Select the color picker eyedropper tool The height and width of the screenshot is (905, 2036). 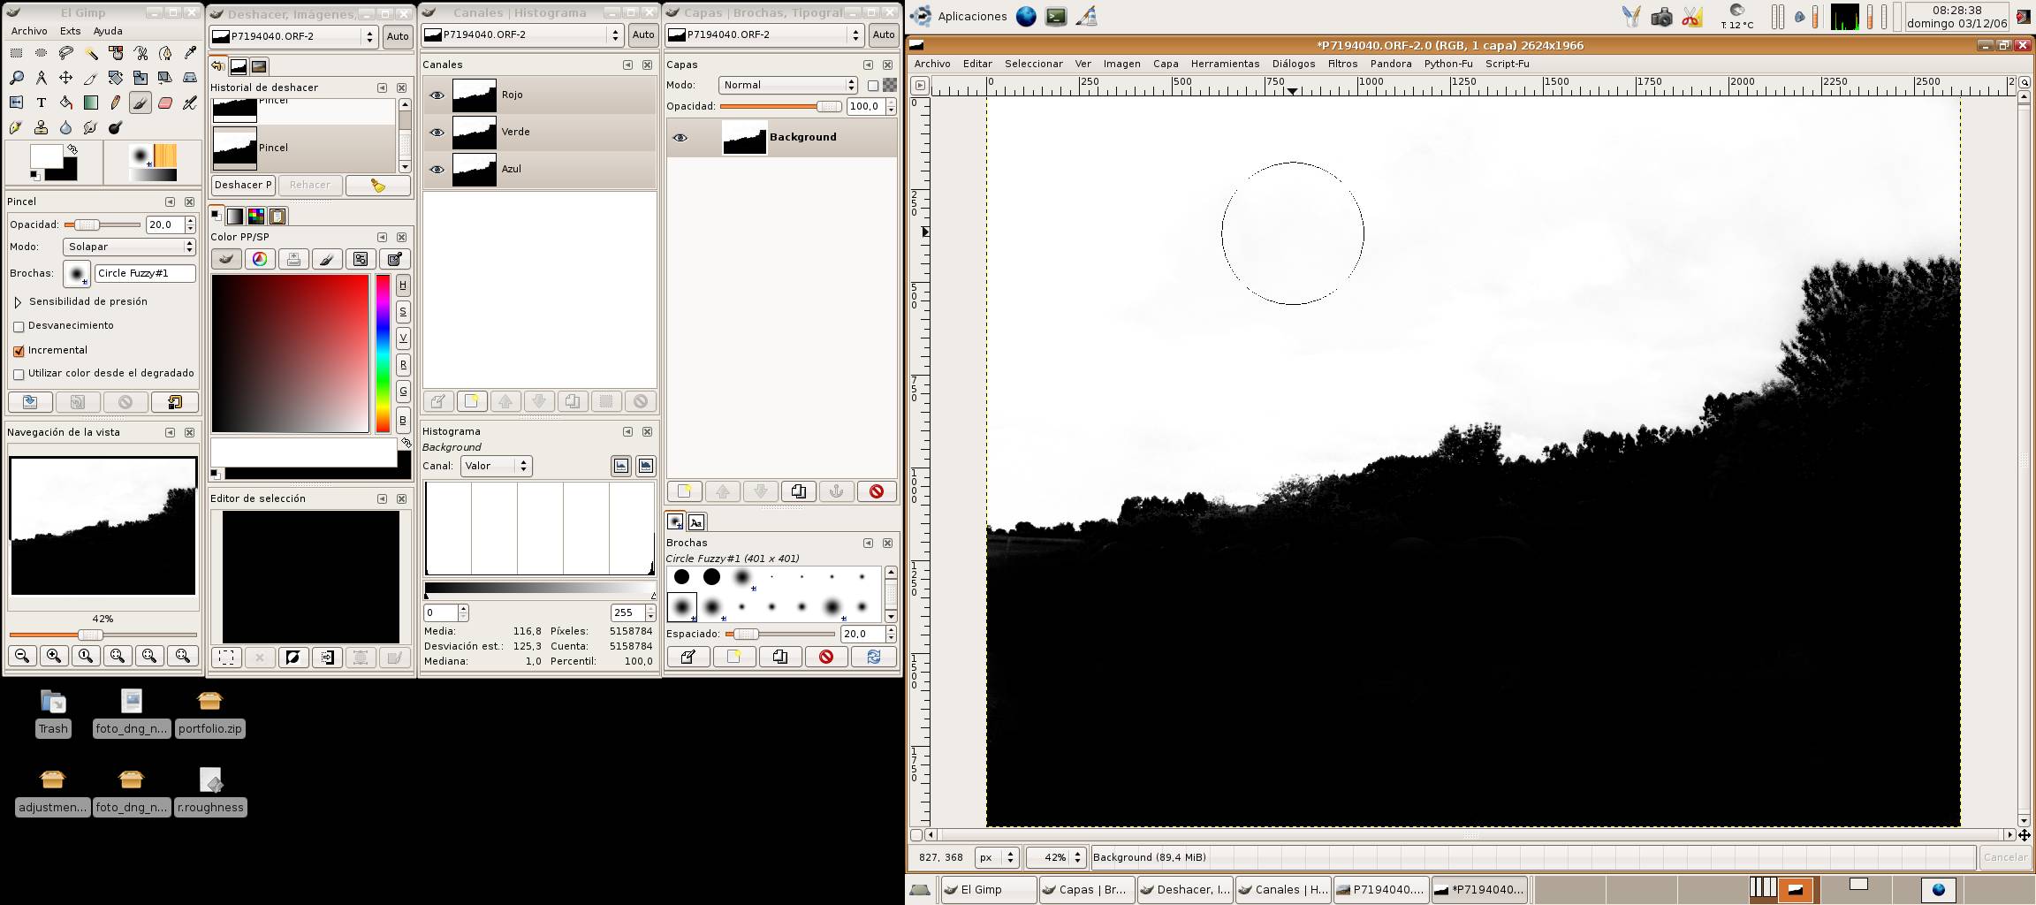190,53
